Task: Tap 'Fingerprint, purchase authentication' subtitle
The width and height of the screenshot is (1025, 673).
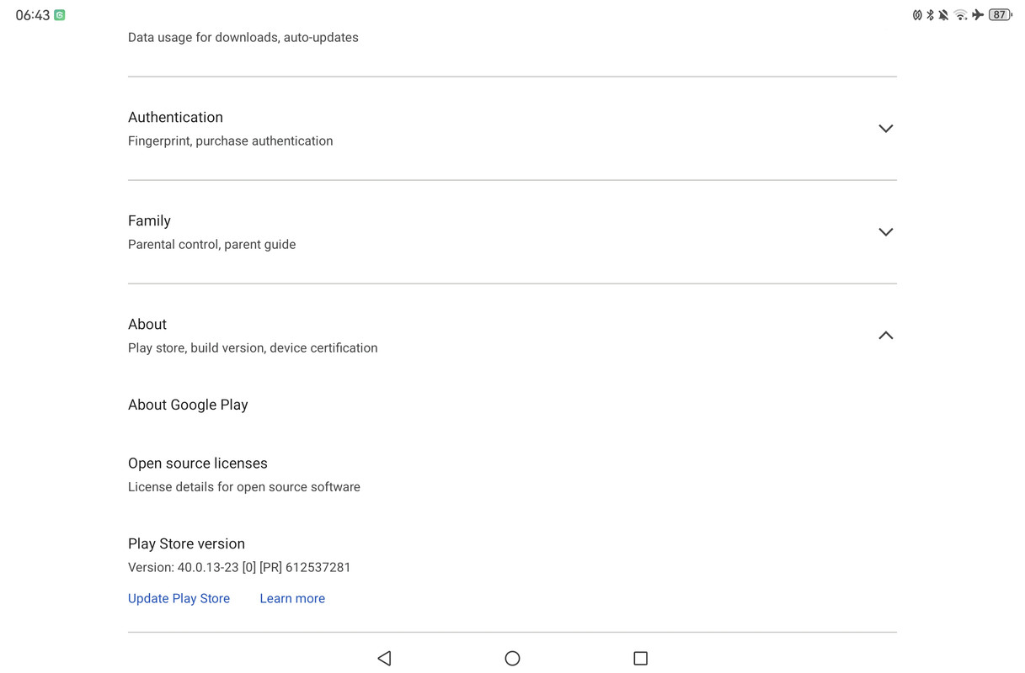Action: 230,140
